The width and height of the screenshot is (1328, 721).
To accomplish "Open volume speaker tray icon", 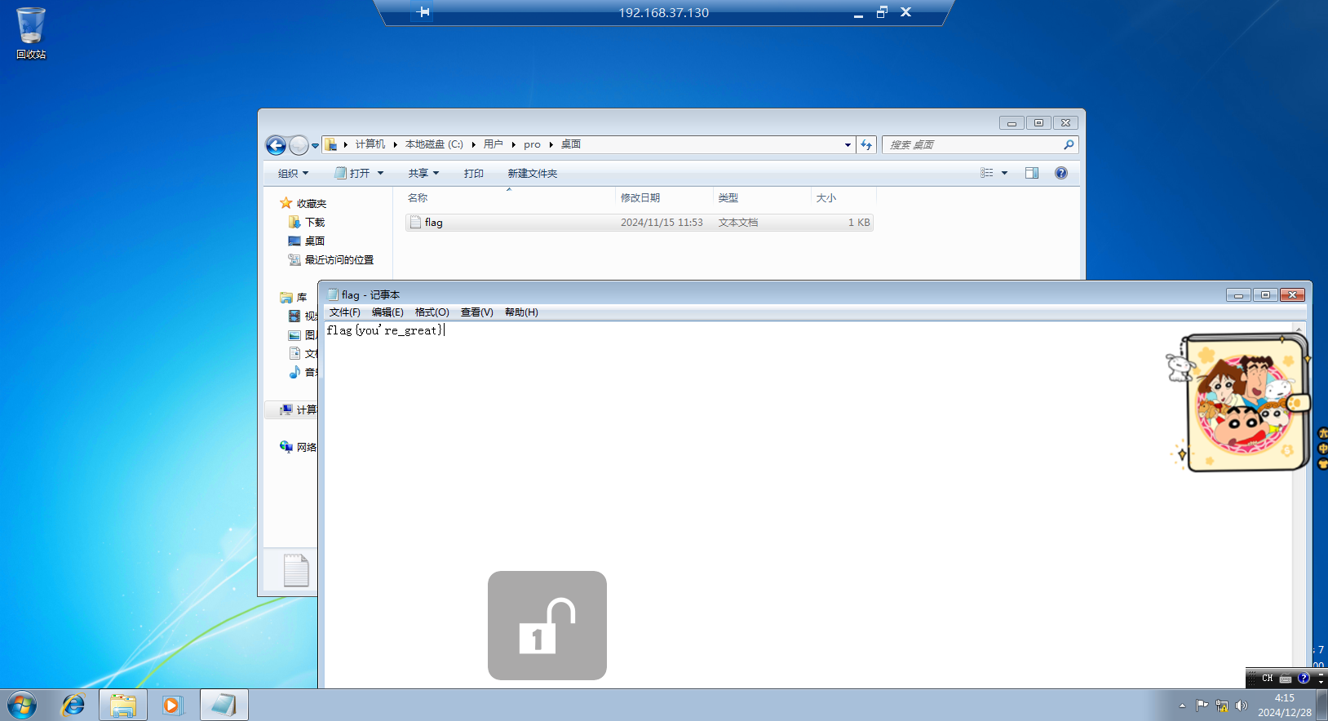I will click(x=1242, y=706).
